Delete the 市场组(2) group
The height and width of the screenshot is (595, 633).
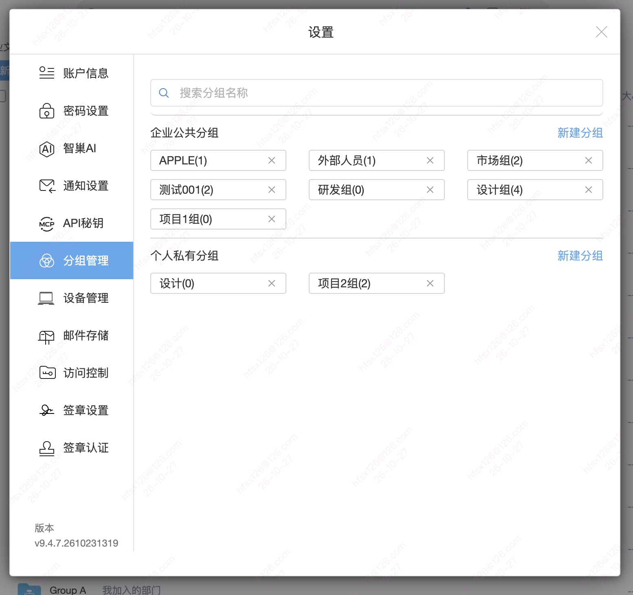pyautogui.click(x=589, y=160)
